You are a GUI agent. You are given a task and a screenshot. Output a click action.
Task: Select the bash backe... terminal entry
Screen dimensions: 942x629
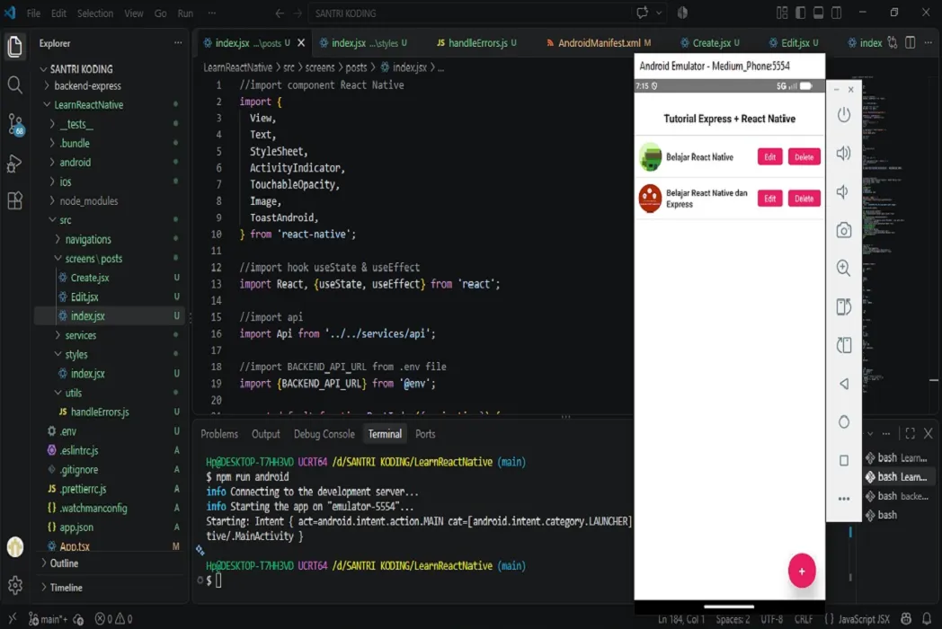pos(897,496)
